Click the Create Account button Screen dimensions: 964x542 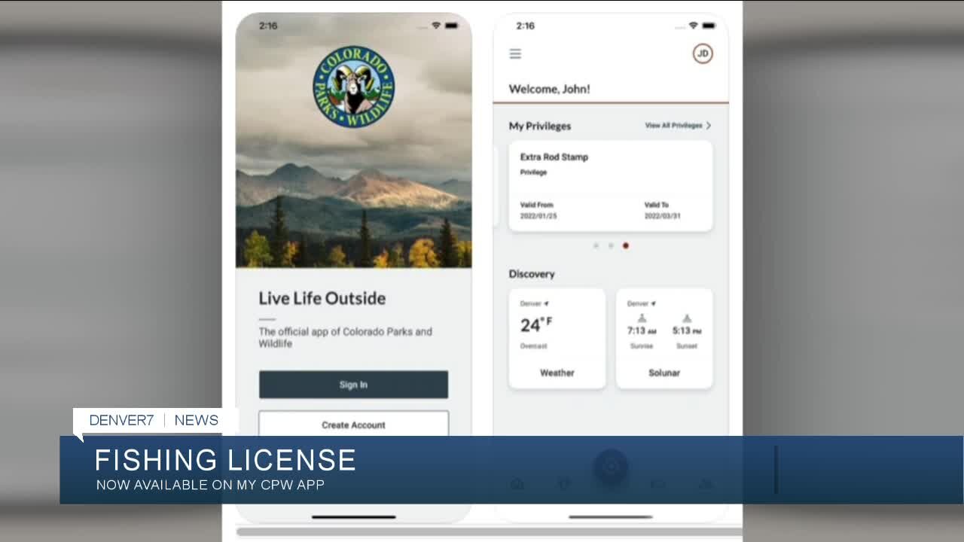353,423
